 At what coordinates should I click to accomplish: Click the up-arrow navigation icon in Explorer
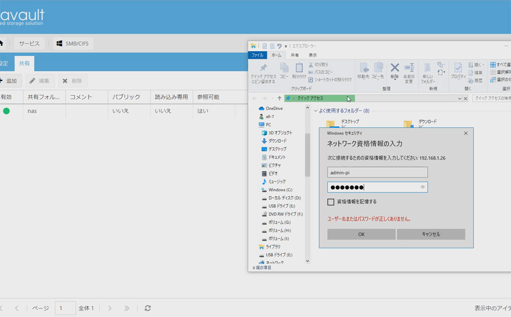279,99
